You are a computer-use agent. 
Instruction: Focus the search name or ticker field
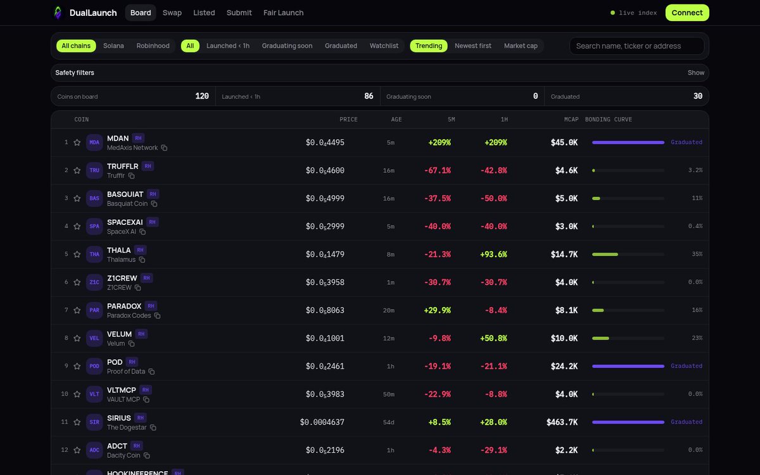[x=636, y=46]
